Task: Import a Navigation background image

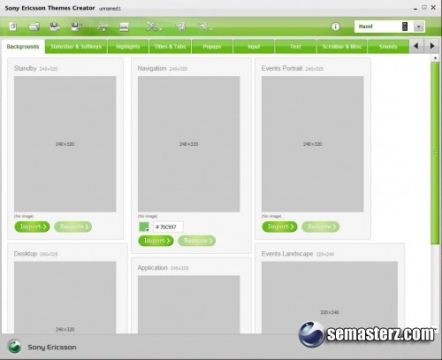Action: pos(156,241)
